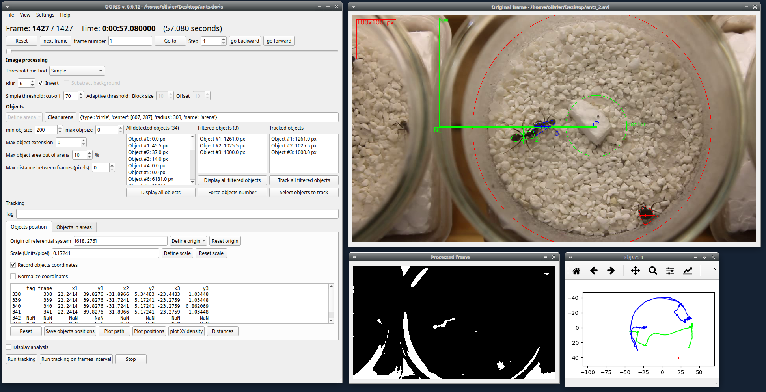Open the Threshold method dropdown
The height and width of the screenshot is (392, 766).
[77, 71]
